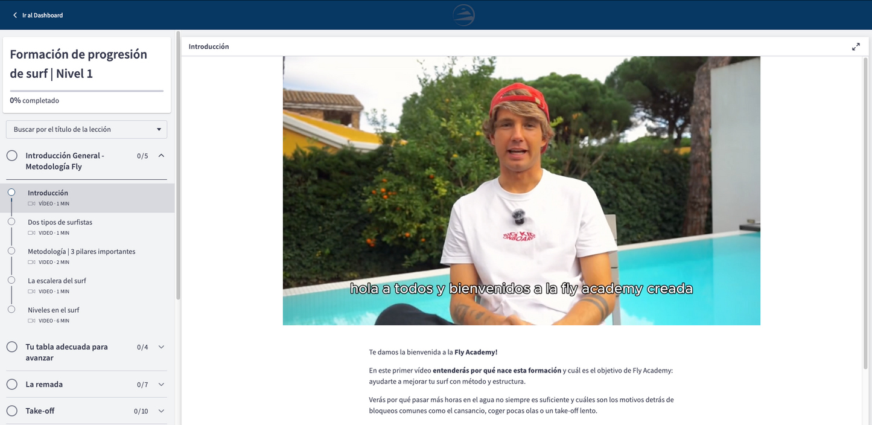Click VÍDEO · 6 MIN label
The height and width of the screenshot is (425, 872).
(54, 321)
